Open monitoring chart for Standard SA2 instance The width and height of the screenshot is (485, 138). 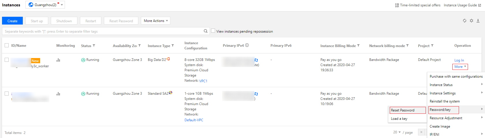point(58,94)
